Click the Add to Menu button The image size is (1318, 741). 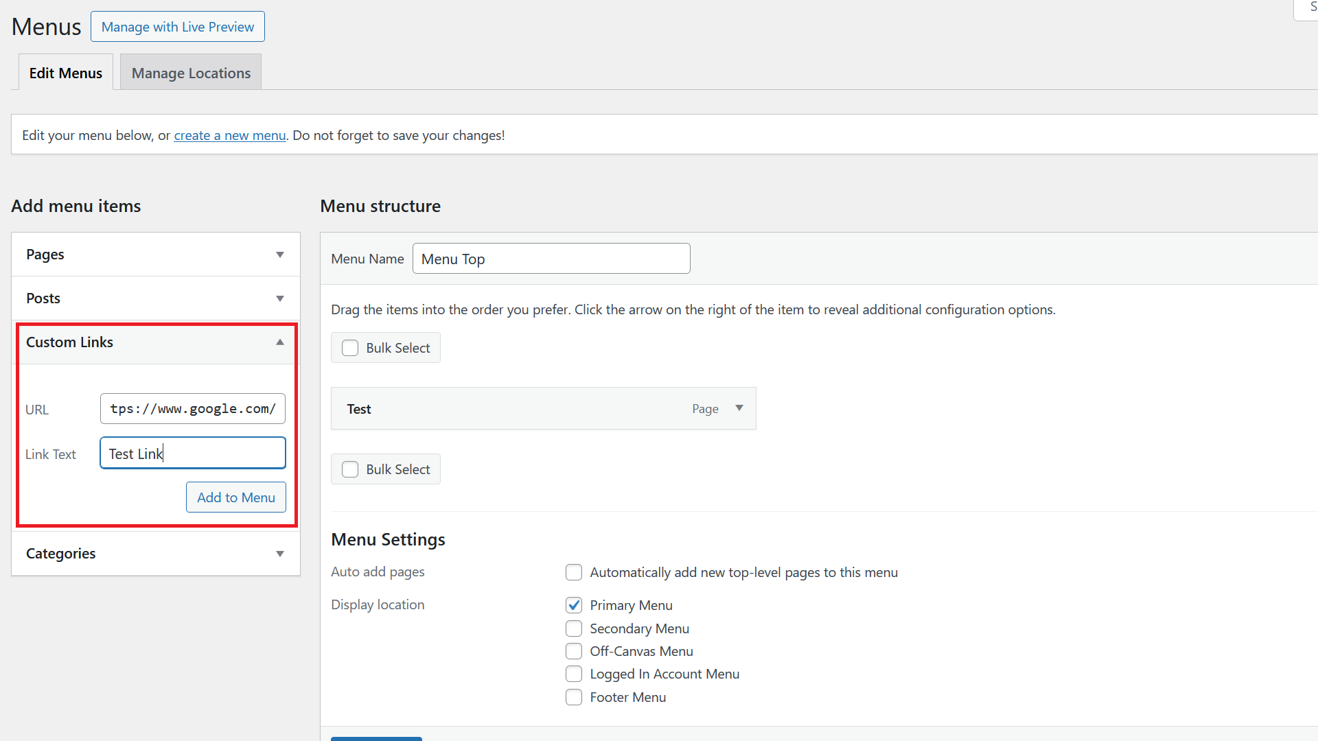(x=236, y=497)
